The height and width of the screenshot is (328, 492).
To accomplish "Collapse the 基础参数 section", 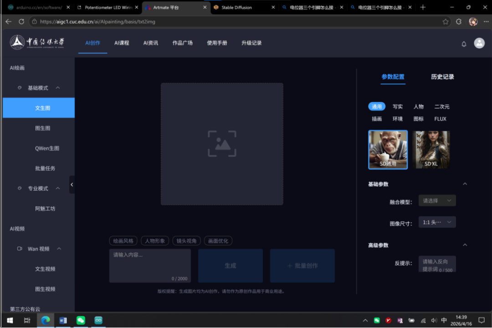I will (x=465, y=184).
